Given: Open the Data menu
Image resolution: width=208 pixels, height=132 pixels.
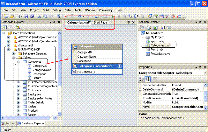Looking at the screenshot, I should coord(68,10).
